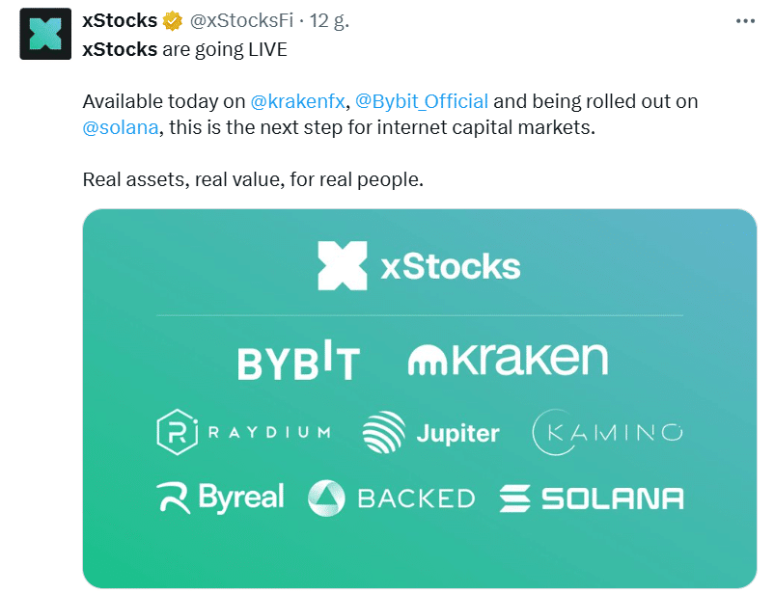Screen dimensions: 774x593
Task: Click the Backed triangle logo
Action: (x=326, y=498)
